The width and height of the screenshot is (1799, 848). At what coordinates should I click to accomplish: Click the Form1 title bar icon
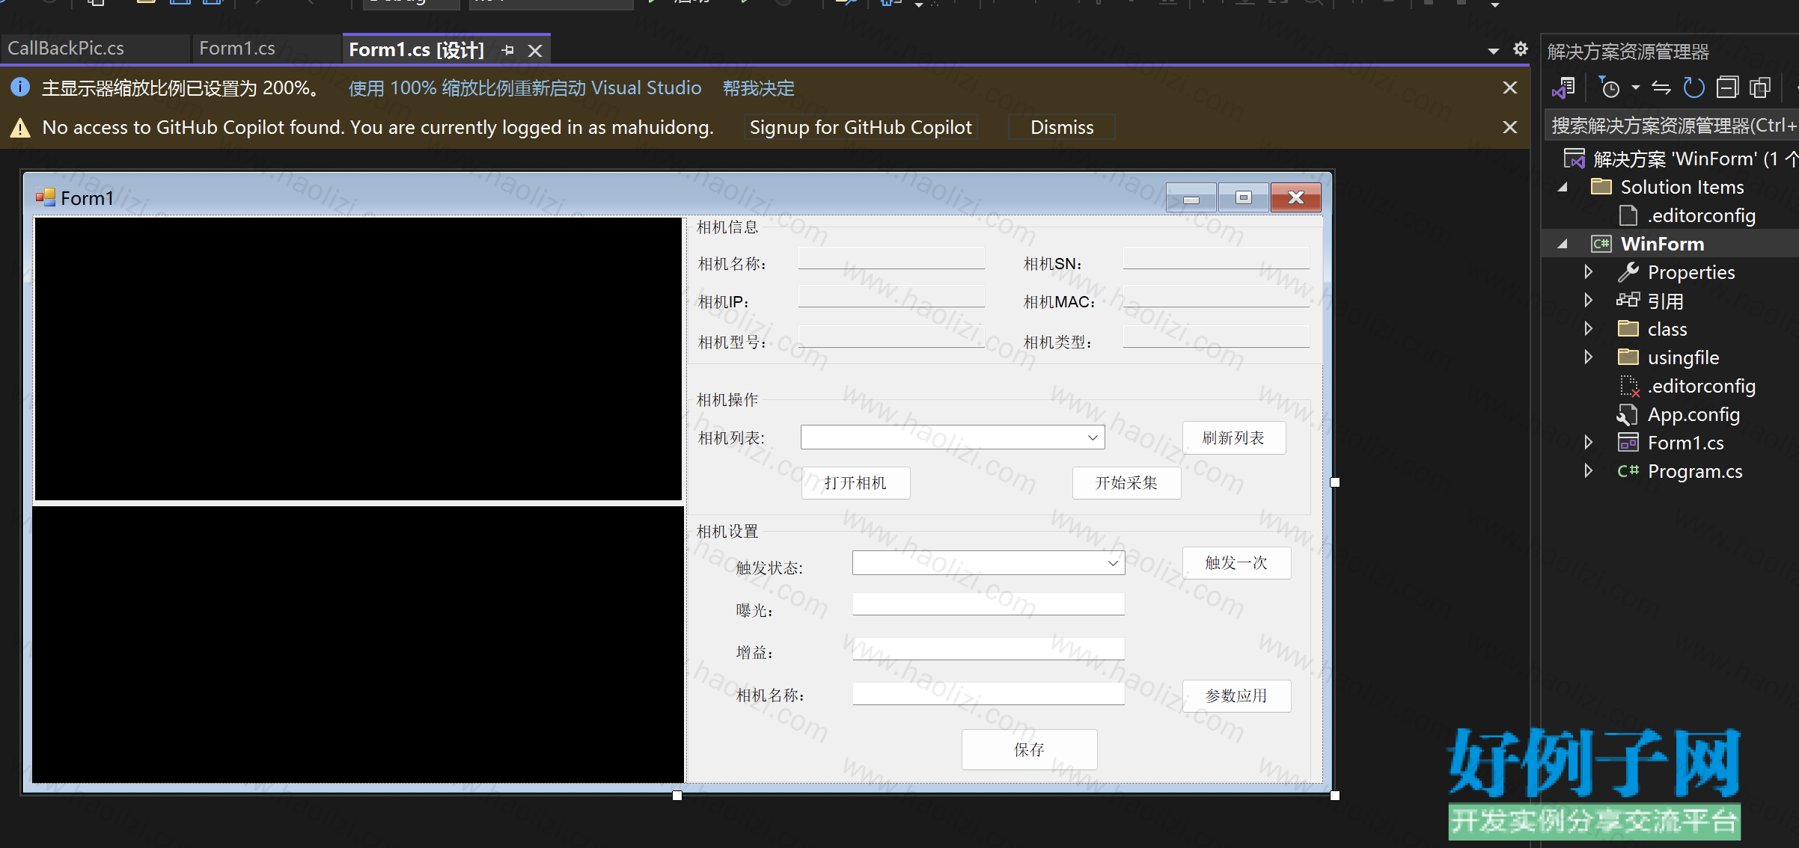pos(46,197)
